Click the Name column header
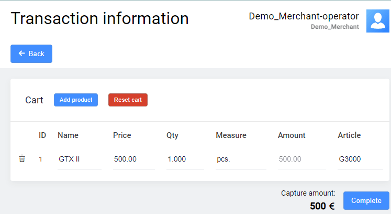Screen dimensions: 391x214 [68, 135]
